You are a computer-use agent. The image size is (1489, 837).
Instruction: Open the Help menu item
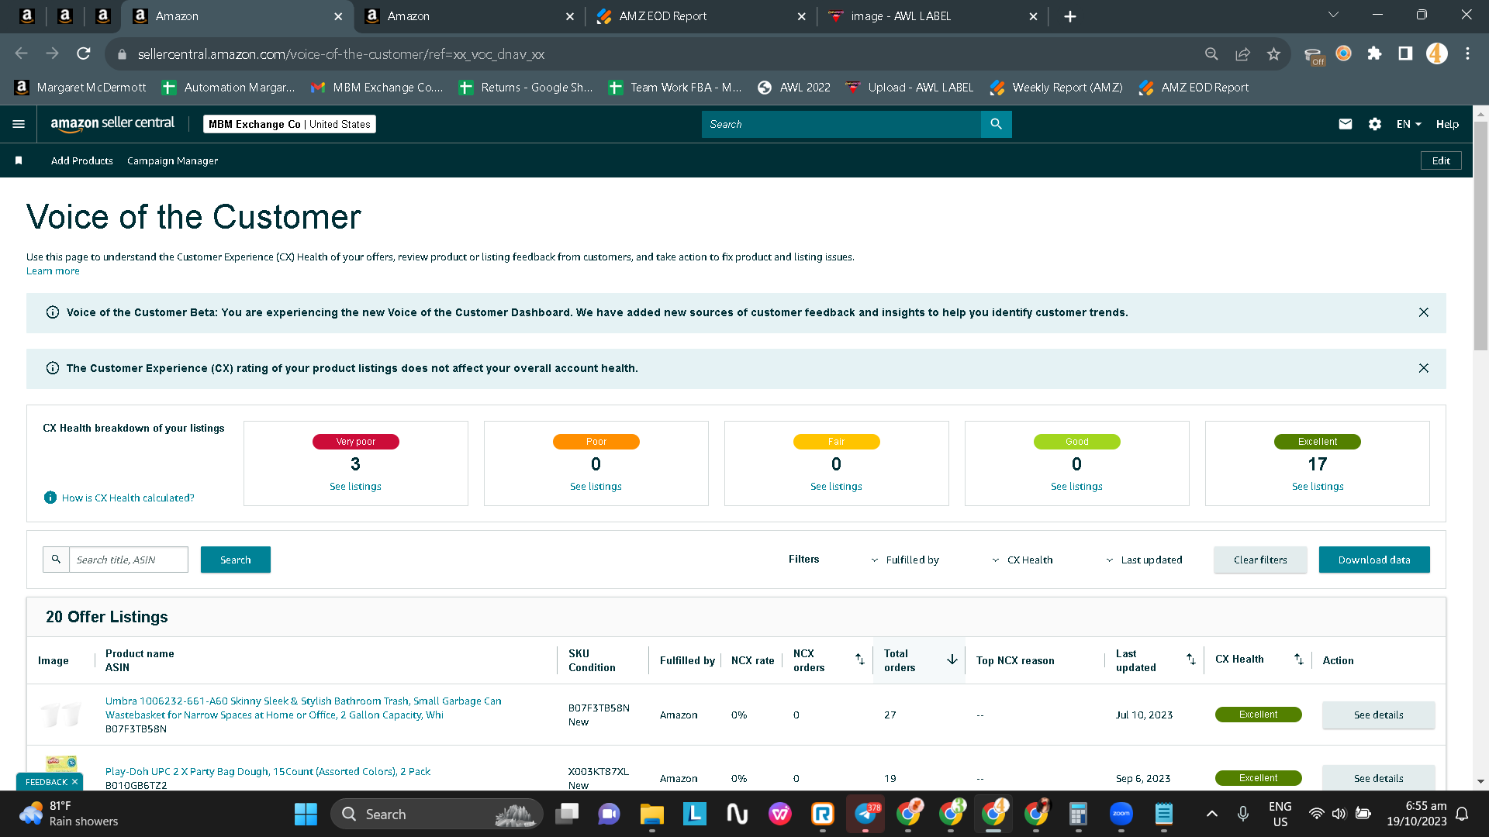(1447, 124)
